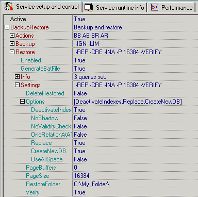Select the Options property label
This screenshot has width=198, height=197.
(35, 102)
